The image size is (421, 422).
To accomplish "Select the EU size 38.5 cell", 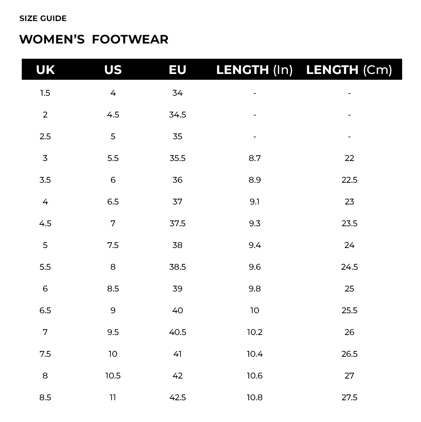I will point(177,267).
